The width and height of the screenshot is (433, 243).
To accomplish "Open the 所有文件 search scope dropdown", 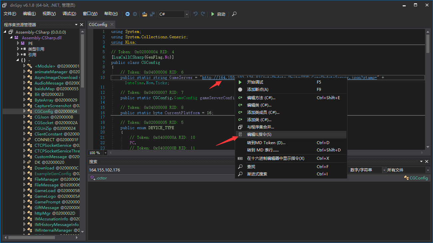I will (x=427, y=170).
